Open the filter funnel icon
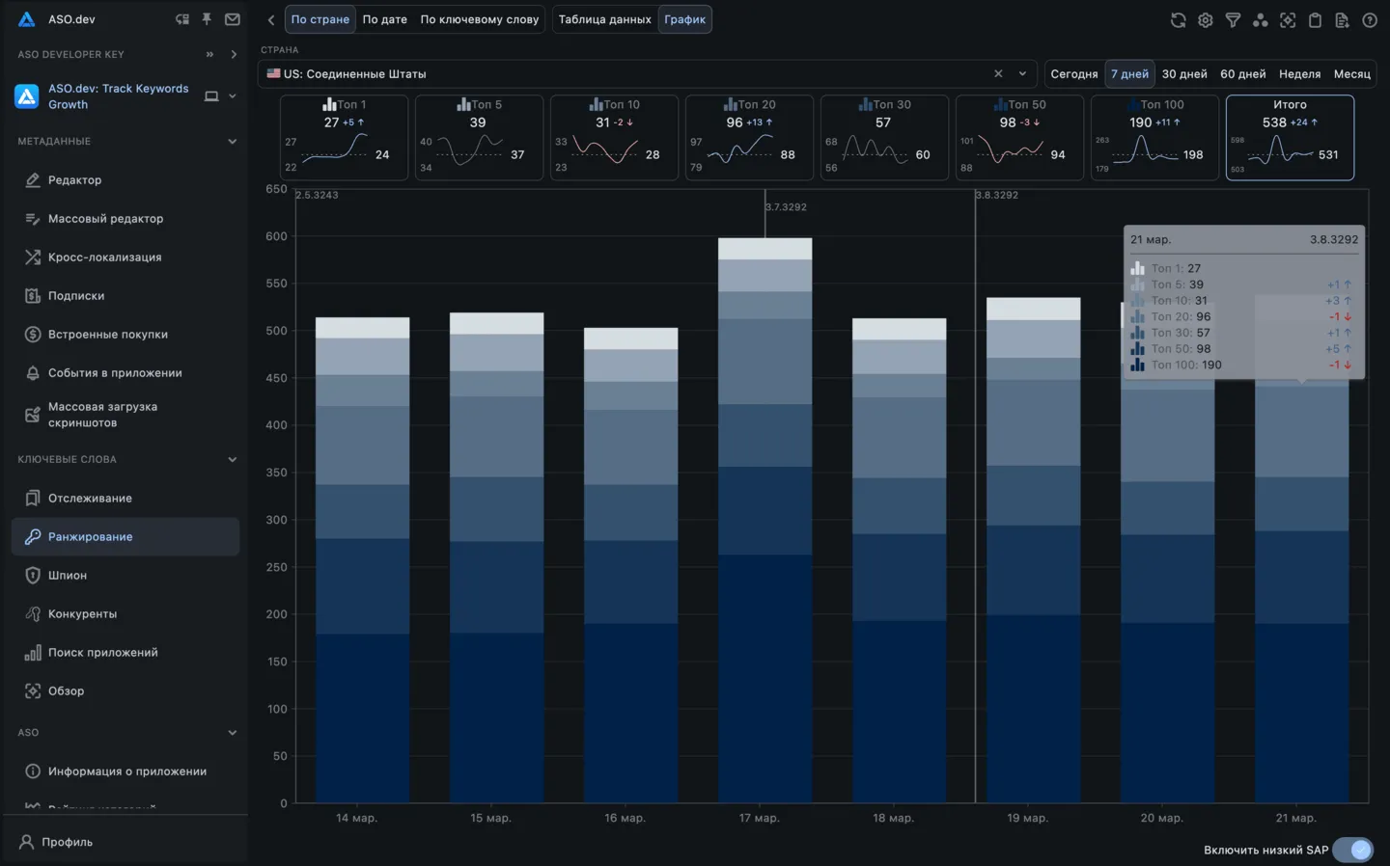The image size is (1390, 866). pos(1233,19)
